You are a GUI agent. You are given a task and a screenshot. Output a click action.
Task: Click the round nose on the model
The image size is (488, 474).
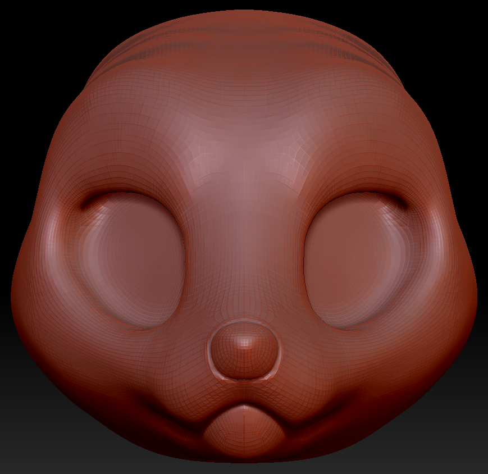point(244,351)
